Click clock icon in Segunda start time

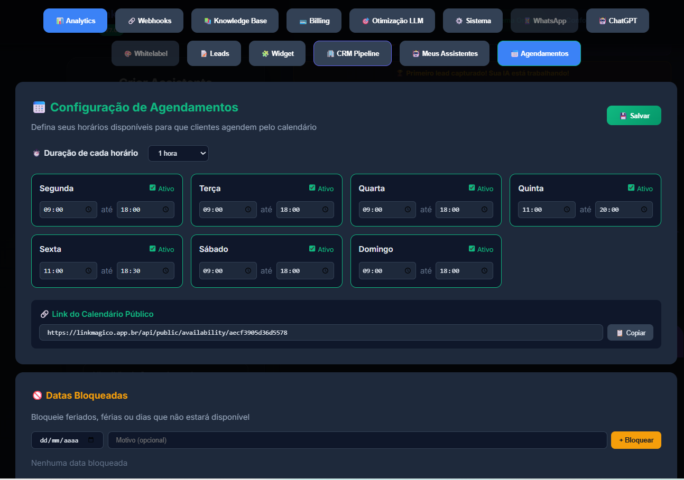coord(89,210)
